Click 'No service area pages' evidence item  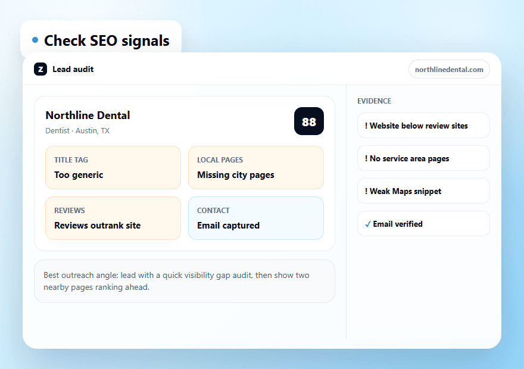click(423, 158)
